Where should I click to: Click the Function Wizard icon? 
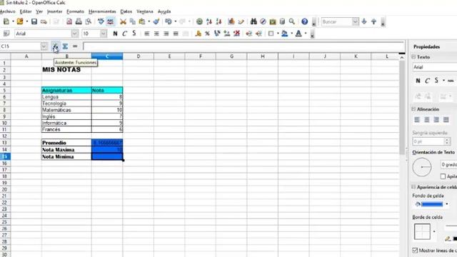(x=55, y=46)
